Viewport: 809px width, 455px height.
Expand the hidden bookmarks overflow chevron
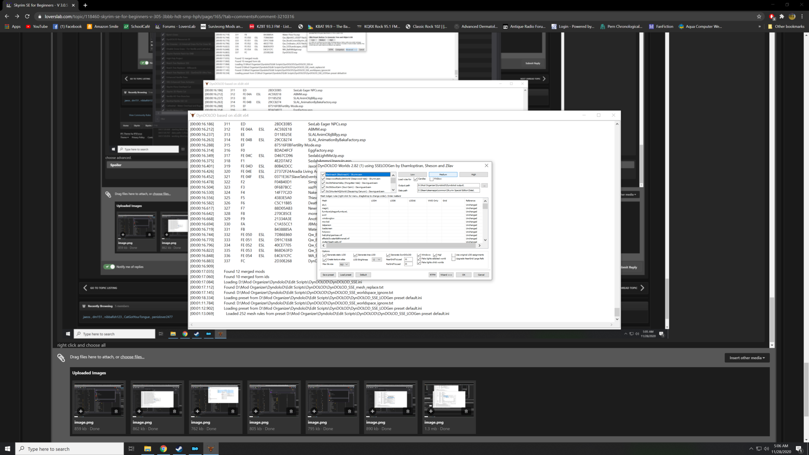pos(760,27)
